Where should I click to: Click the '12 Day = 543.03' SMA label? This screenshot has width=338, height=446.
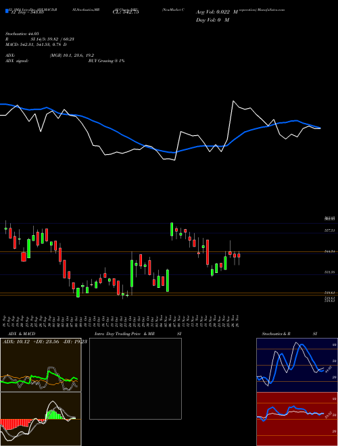[27, 12]
